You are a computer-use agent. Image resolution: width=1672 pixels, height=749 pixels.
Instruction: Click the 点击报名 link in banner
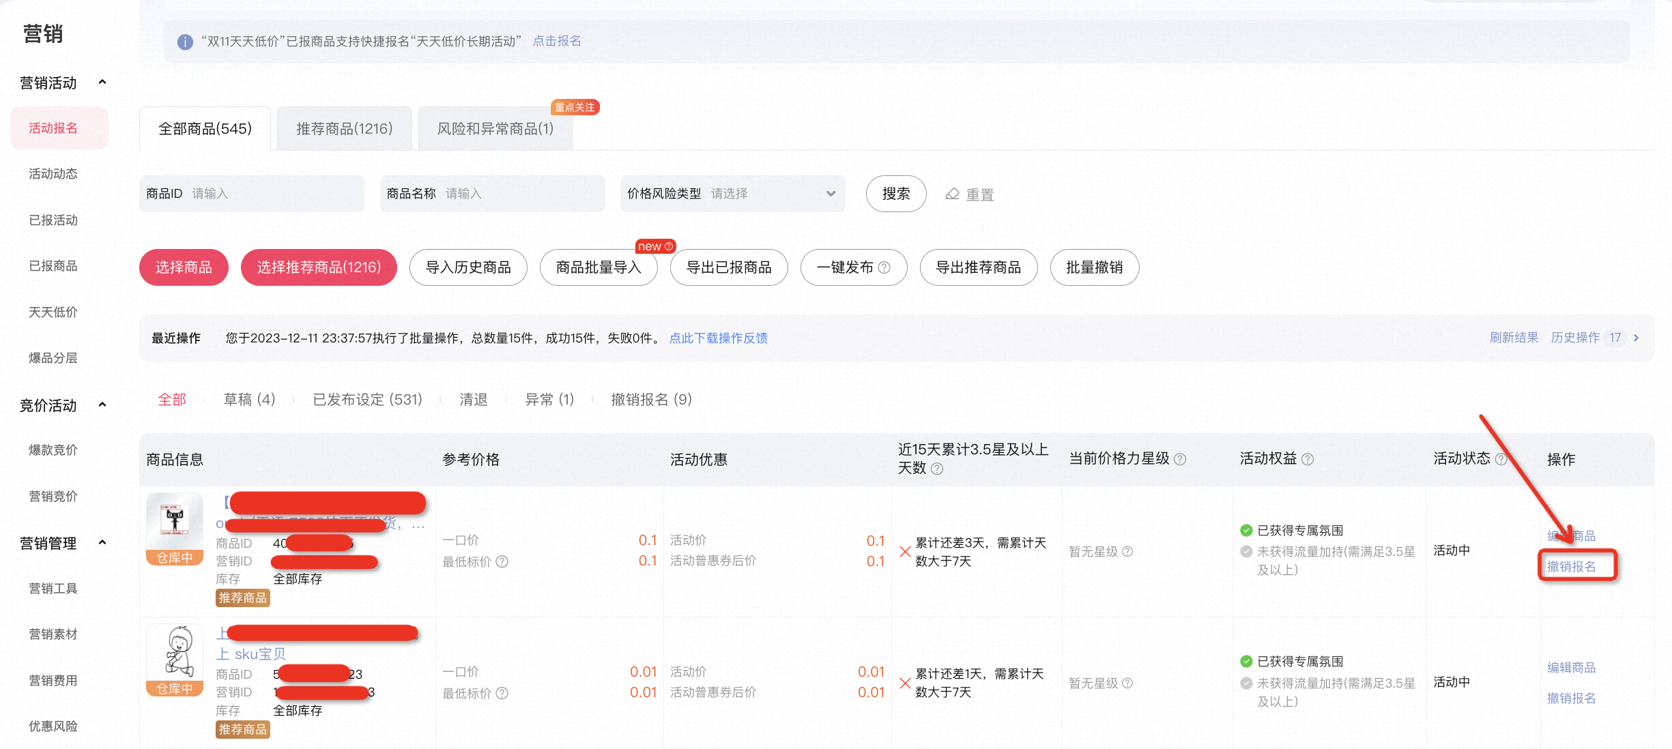click(557, 41)
